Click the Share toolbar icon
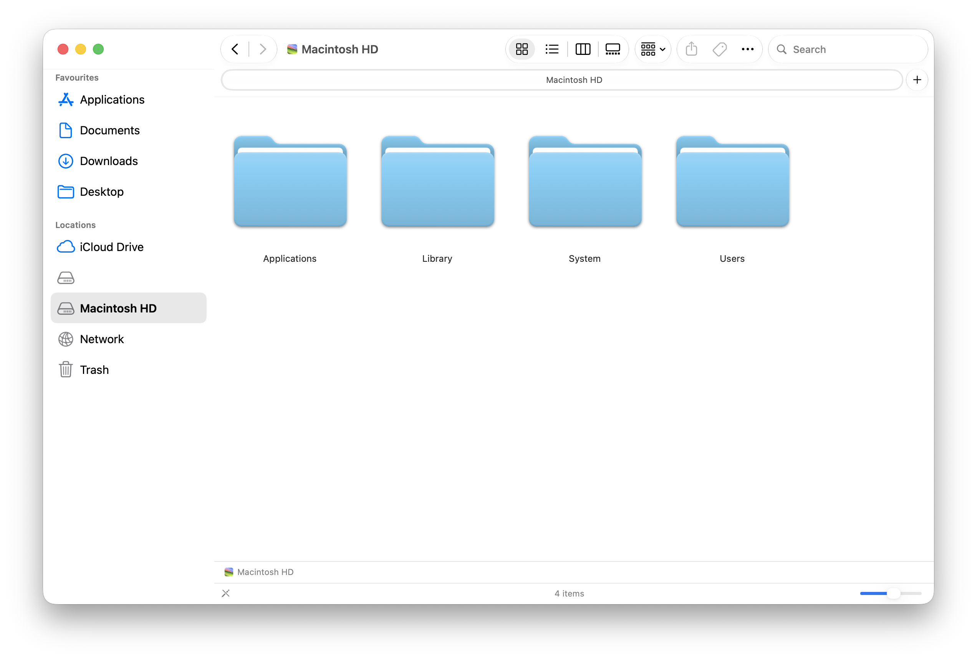Viewport: 977px width, 661px height. [x=692, y=49]
